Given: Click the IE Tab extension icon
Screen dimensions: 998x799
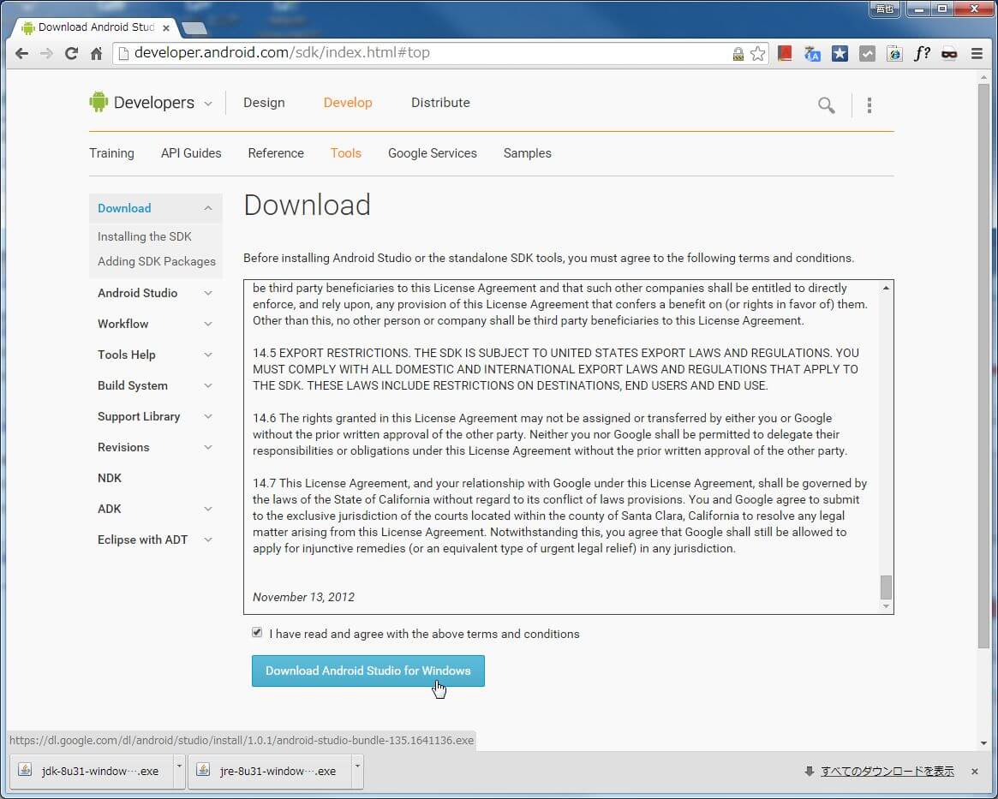Looking at the screenshot, I should (x=894, y=54).
